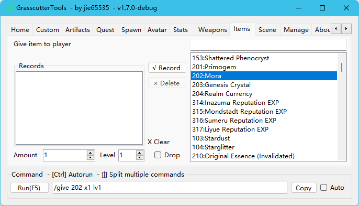Increase Amount with the up arrow
Image resolution: width=359 pixels, height=206 pixels.
pos(91,153)
